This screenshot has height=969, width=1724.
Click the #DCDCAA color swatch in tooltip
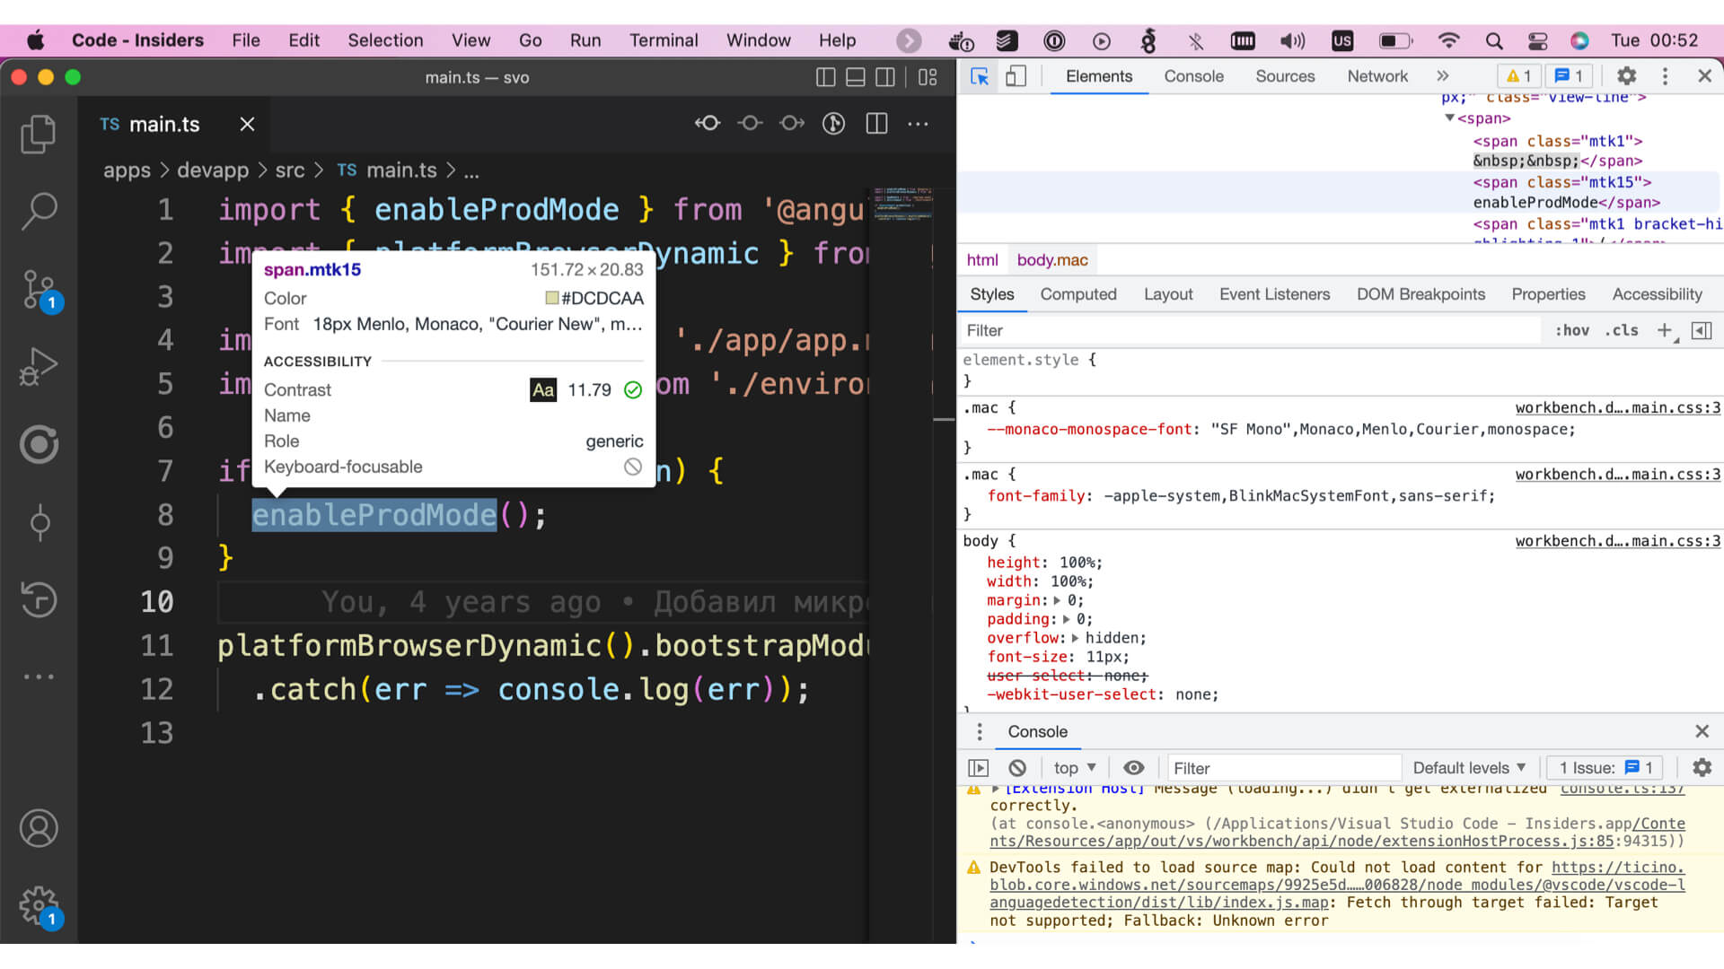[x=552, y=298]
